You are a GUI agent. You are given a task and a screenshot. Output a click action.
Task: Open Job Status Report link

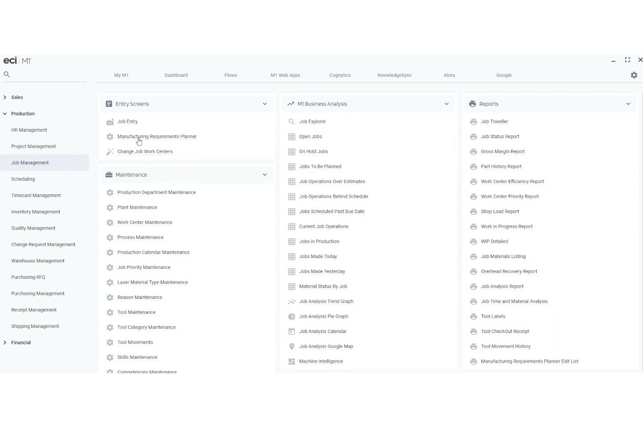pyautogui.click(x=500, y=137)
